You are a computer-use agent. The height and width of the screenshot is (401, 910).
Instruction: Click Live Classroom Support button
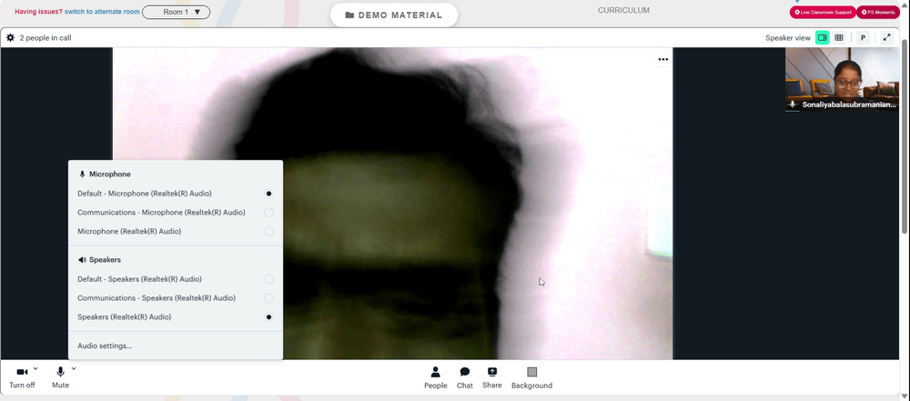[823, 12]
